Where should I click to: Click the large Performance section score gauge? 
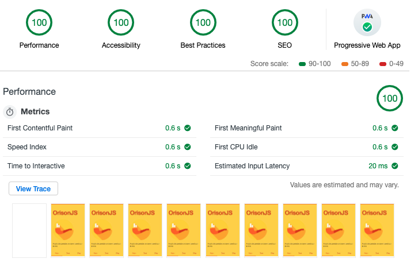click(x=390, y=98)
